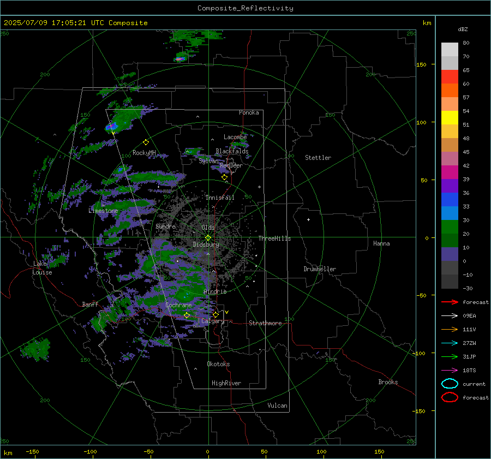491x459 pixels.
Task: Click the yellow radar-center diamond near Olds
Action: [208, 238]
